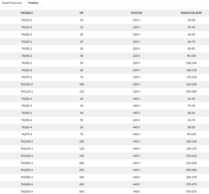Click model TAS250-4 in the list
The image size is (209, 194).
pos(27,170)
